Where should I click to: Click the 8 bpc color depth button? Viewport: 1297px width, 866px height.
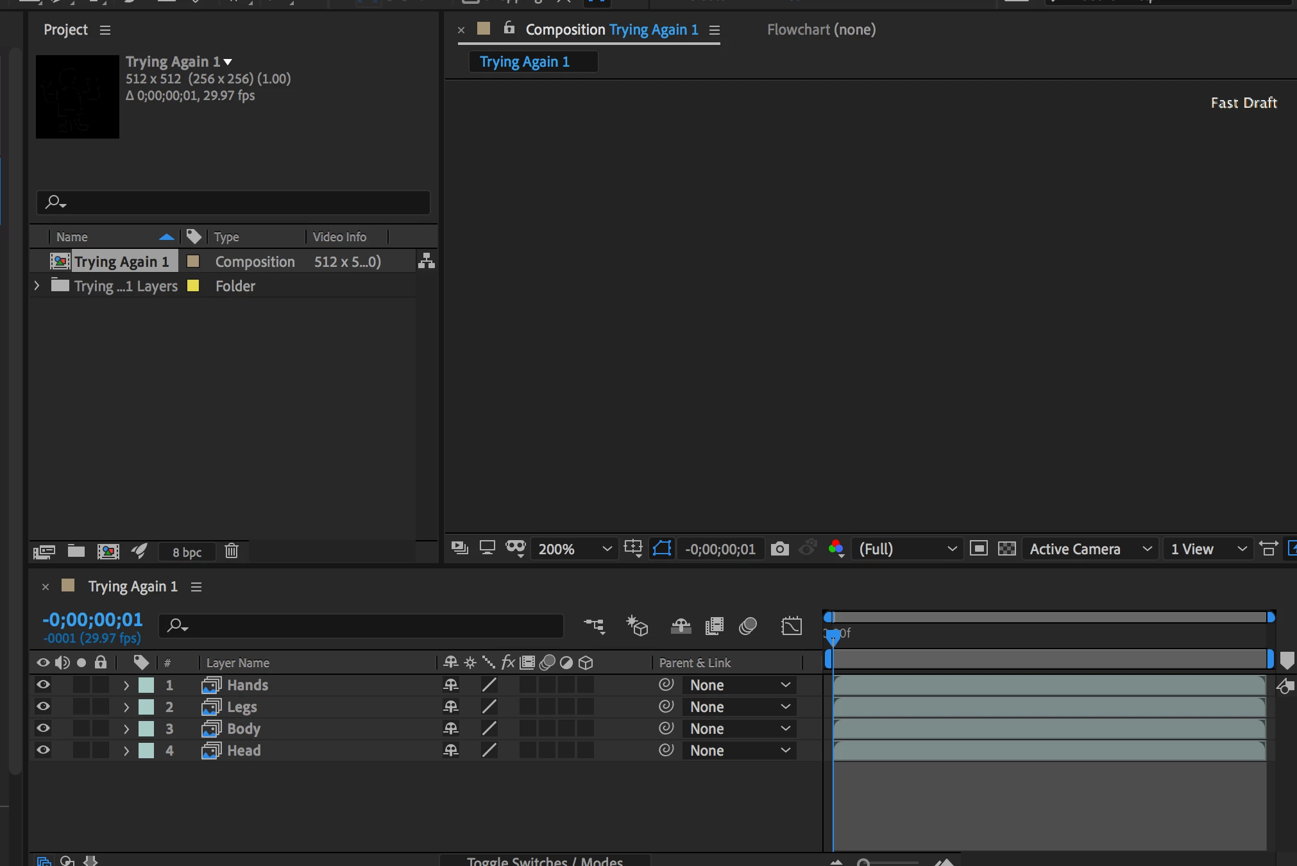tap(187, 552)
